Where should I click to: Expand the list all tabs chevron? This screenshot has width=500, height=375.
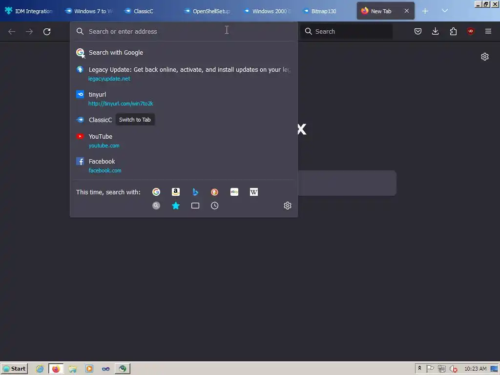pyautogui.click(x=445, y=11)
